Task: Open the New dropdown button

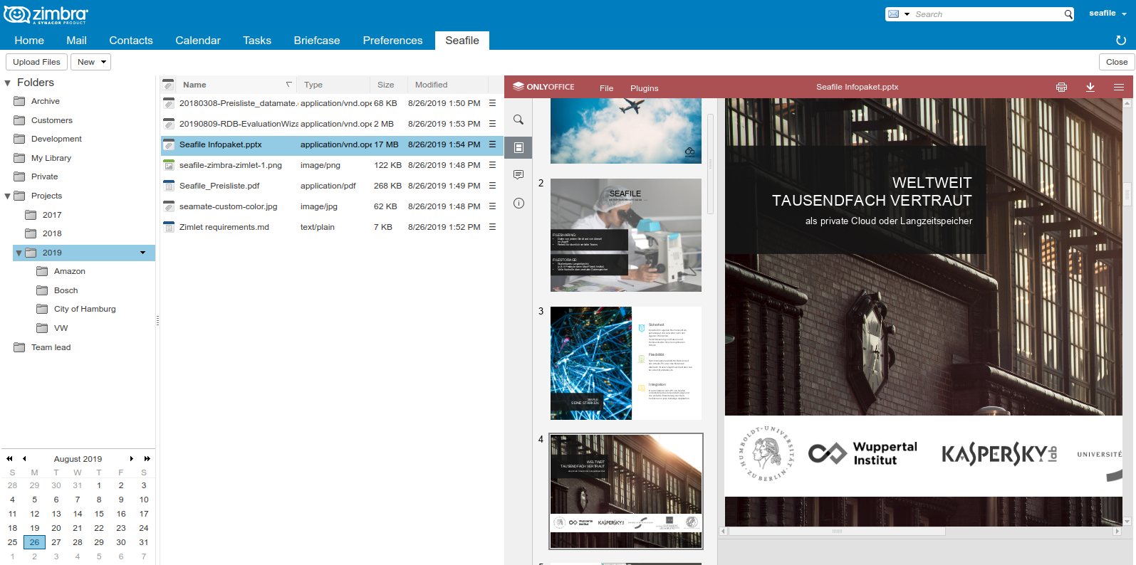Action: tap(91, 62)
